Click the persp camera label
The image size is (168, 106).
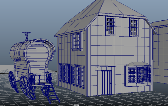coord(77,105)
